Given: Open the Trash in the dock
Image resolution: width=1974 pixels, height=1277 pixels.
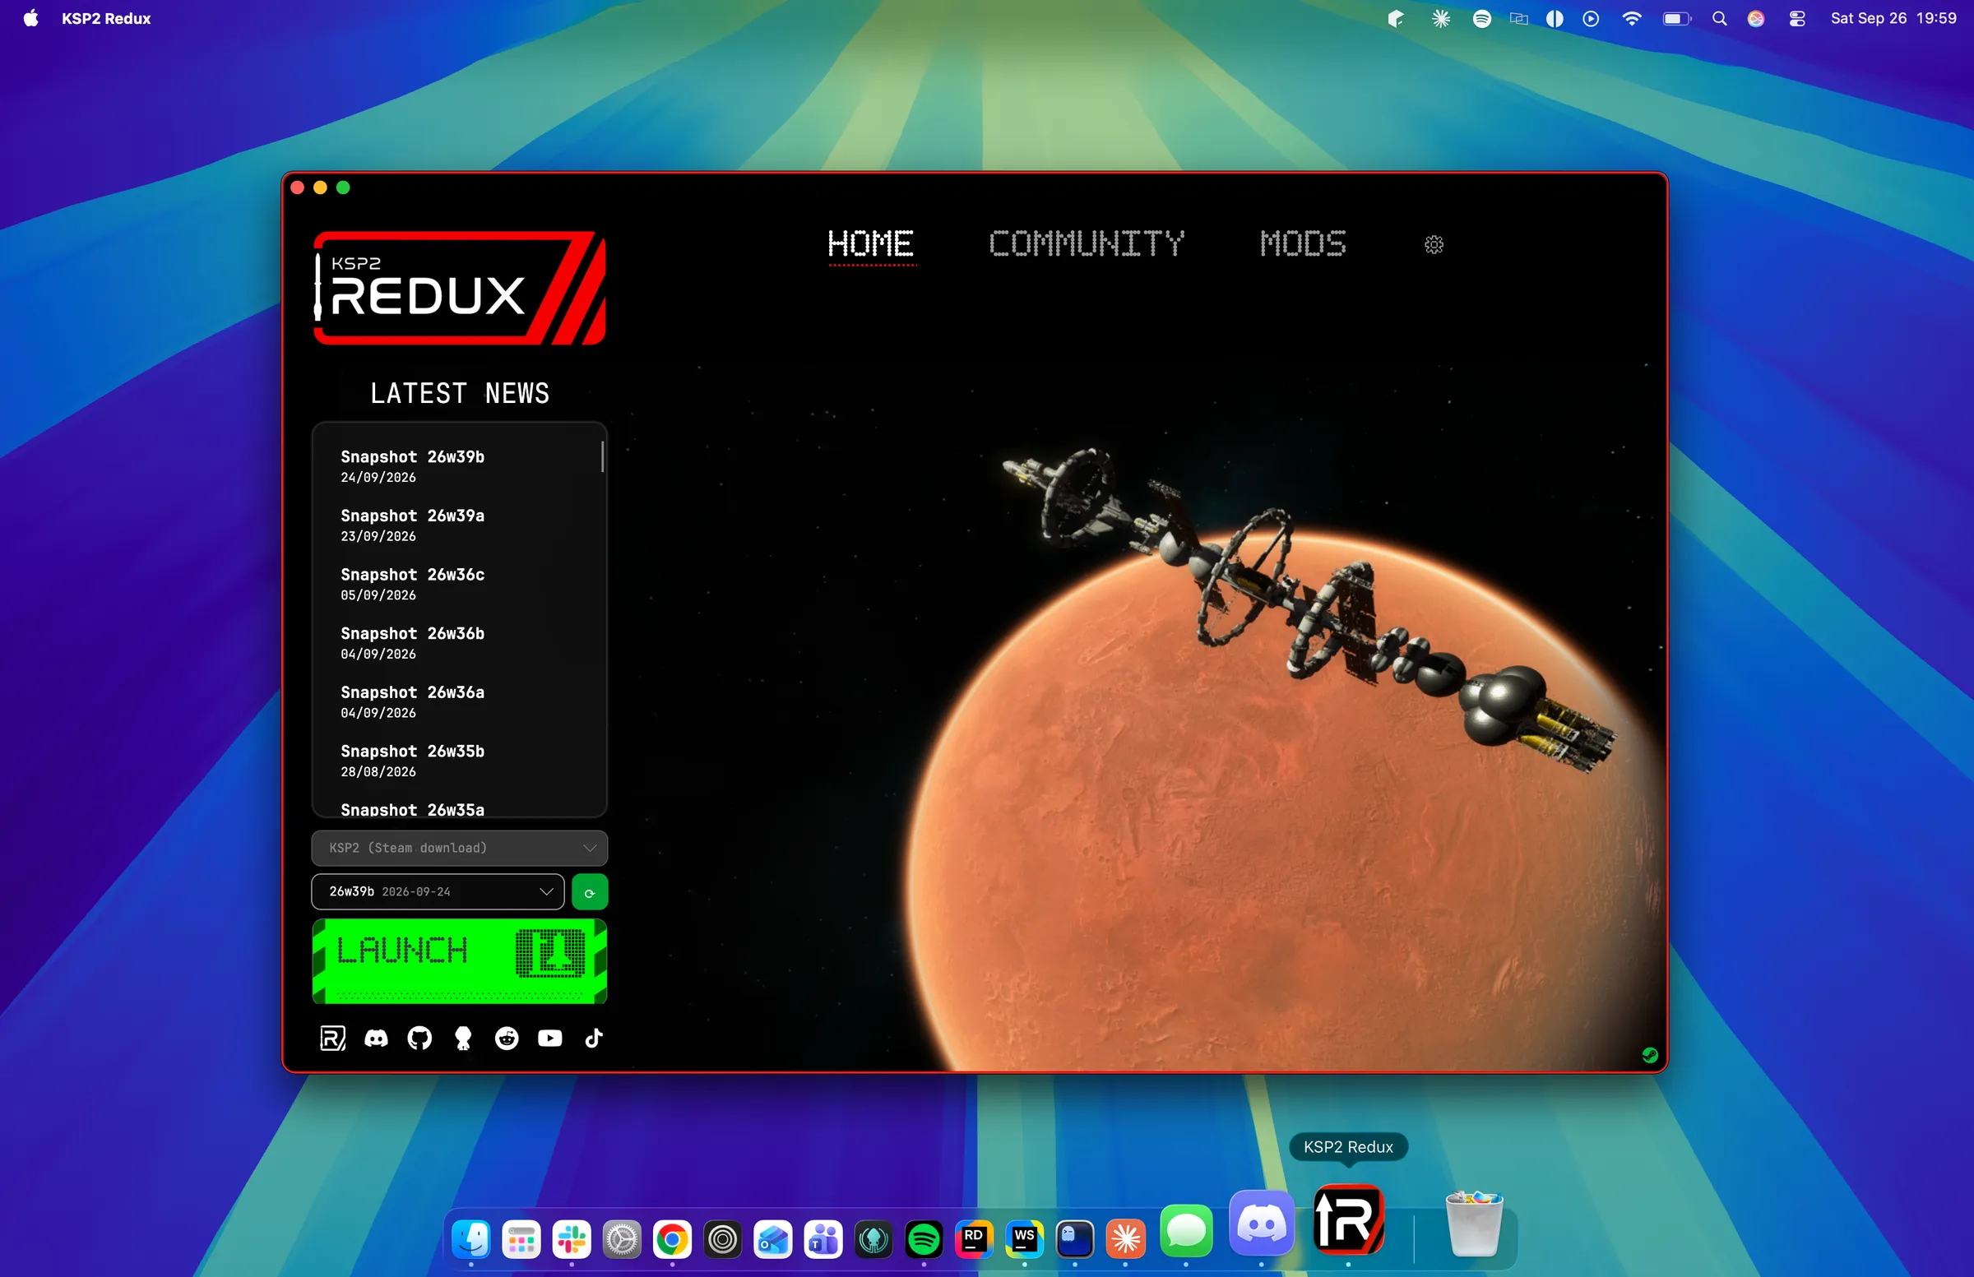Looking at the screenshot, I should [1474, 1224].
